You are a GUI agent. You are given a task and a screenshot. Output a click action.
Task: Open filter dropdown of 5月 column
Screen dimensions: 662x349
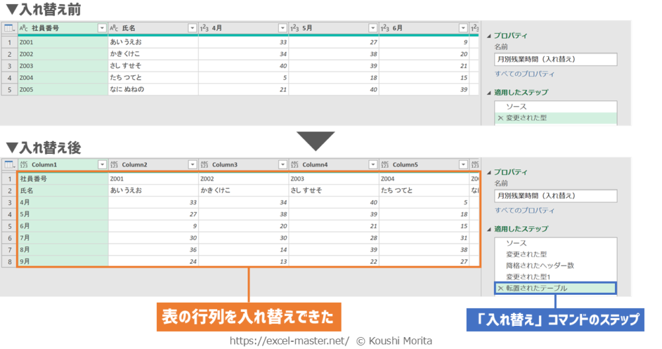[x=373, y=28]
